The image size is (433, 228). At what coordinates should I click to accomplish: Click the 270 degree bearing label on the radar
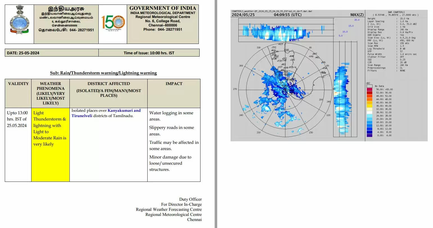235,89
